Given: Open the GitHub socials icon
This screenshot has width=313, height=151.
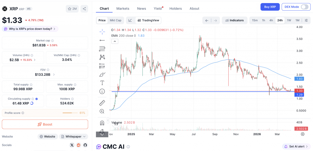Looking at the screenshot, I should point(85,145).
